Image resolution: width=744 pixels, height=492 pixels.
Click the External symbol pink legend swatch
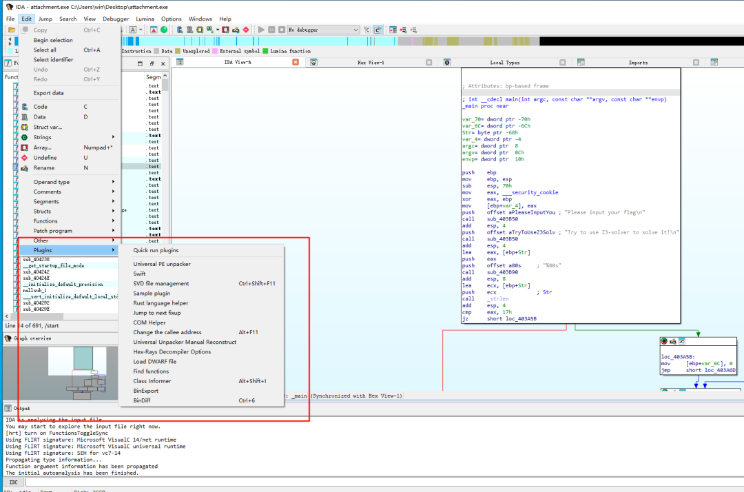[215, 51]
